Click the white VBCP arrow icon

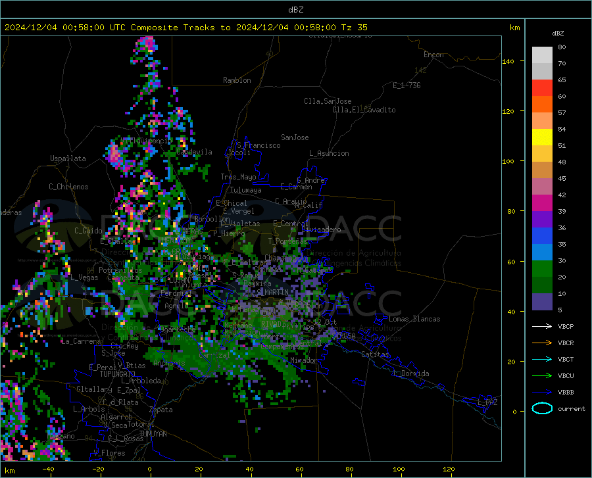pyautogui.click(x=542, y=326)
